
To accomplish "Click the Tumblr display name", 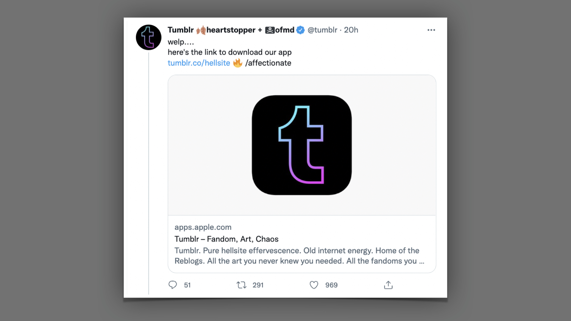I will [181, 30].
